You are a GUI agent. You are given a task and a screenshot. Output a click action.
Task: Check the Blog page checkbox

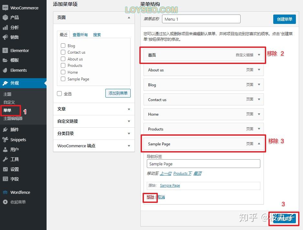pos(63,46)
